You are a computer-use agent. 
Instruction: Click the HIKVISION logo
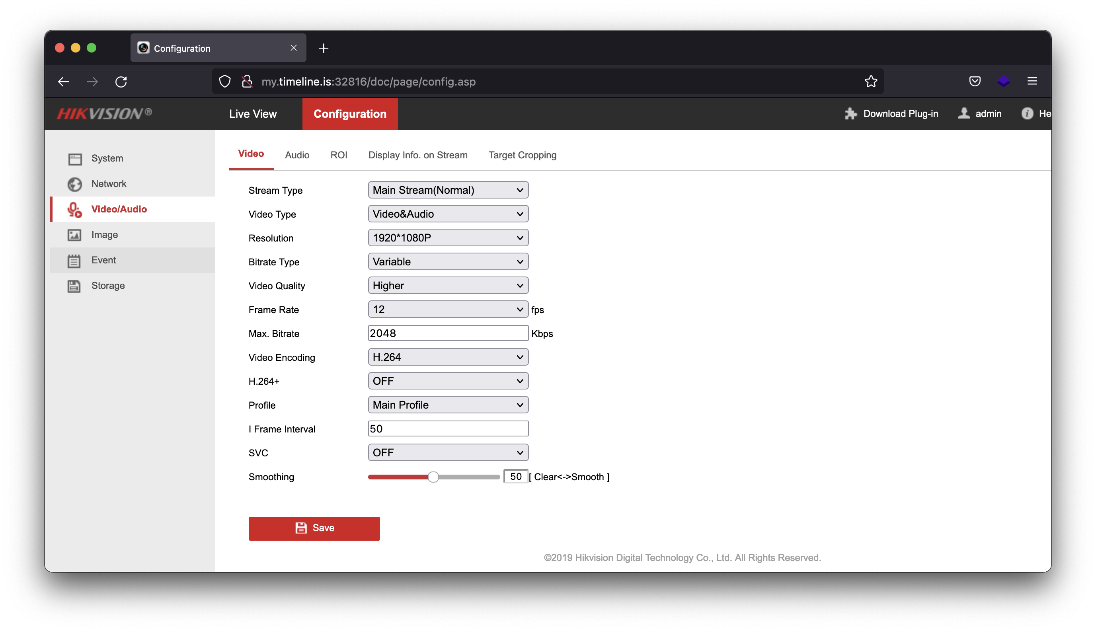click(104, 113)
